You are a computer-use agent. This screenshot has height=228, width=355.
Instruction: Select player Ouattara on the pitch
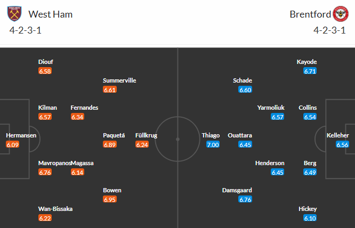[x=240, y=135]
